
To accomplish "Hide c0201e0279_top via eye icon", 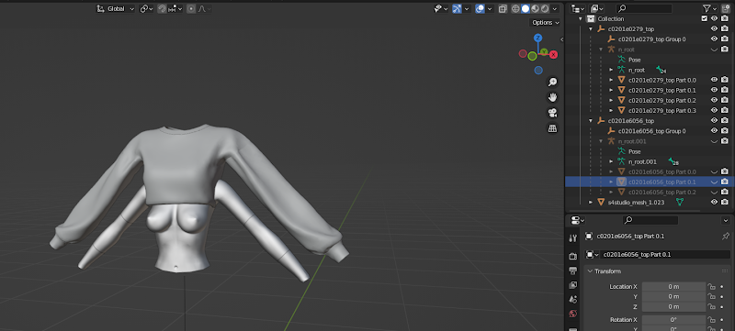I will (x=715, y=29).
